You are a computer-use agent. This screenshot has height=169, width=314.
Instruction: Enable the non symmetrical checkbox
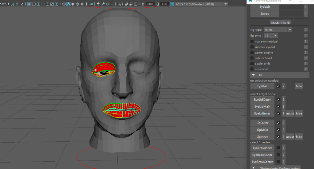tap(252, 41)
